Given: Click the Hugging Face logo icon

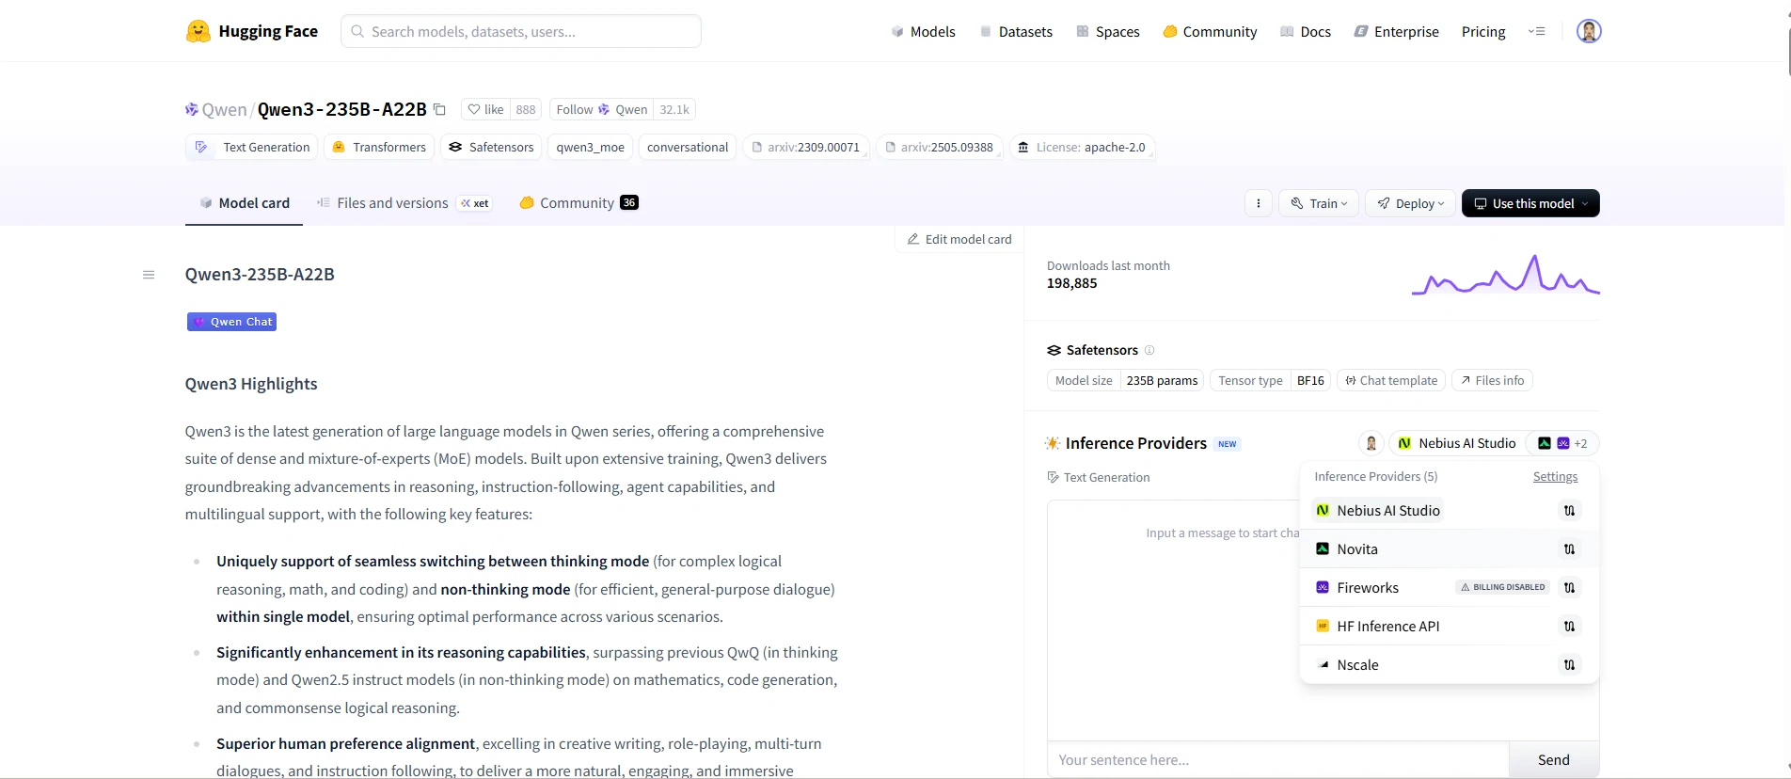Looking at the screenshot, I should point(198,31).
